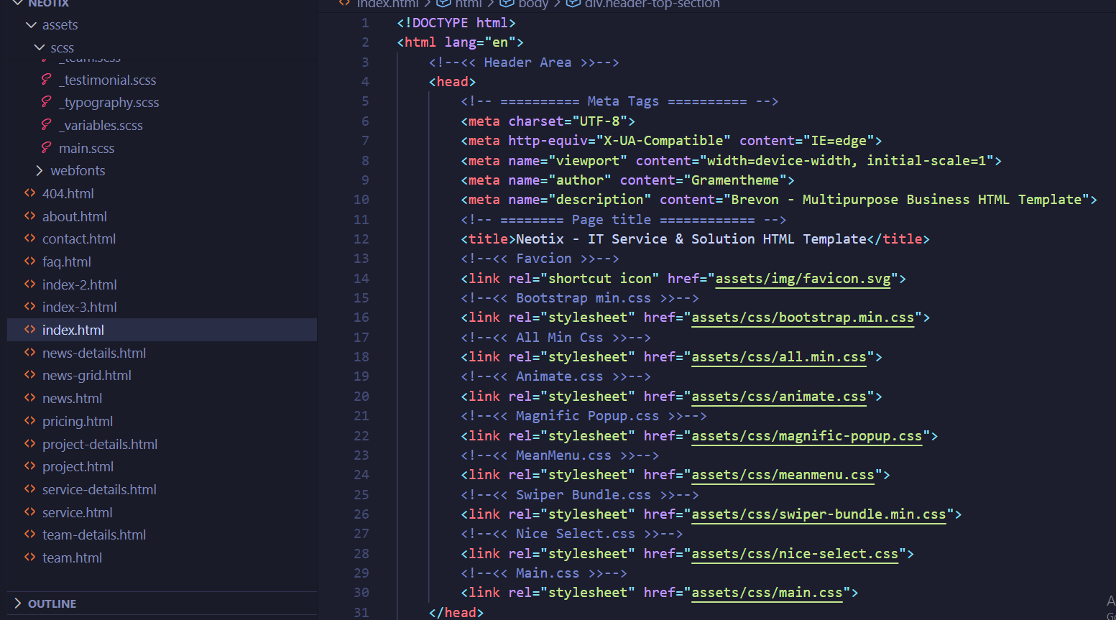Screen dimensions: 1116x620
Task: Follow the assets/img/favicon.svg link
Action: click(x=803, y=279)
